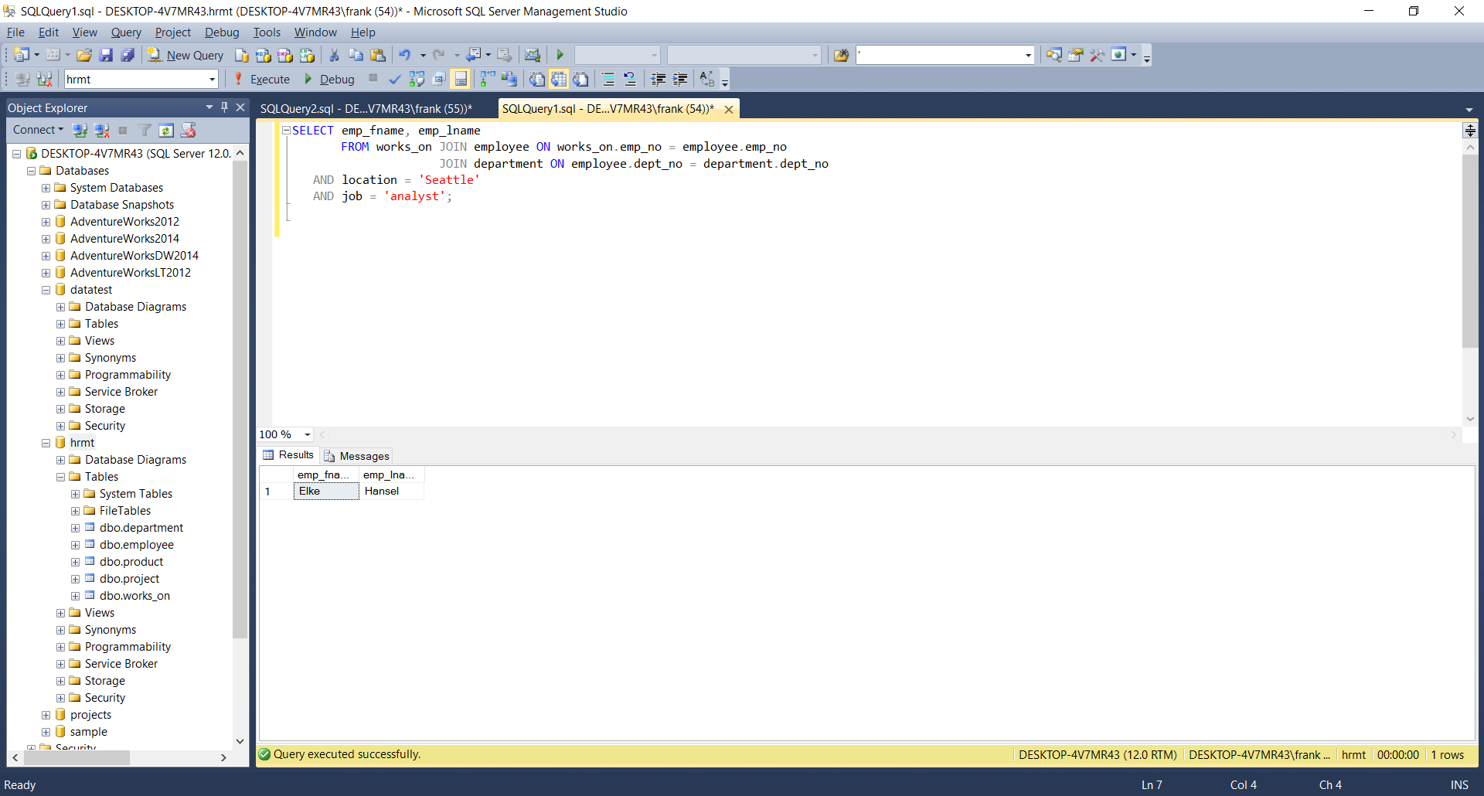Viewport: 1484px width, 796px height.
Task: Select the sample database
Action: (x=88, y=732)
